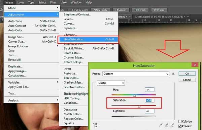Select the subtract-from-sample eyedropper
The height and width of the screenshot is (130, 202).
(x=172, y=125)
